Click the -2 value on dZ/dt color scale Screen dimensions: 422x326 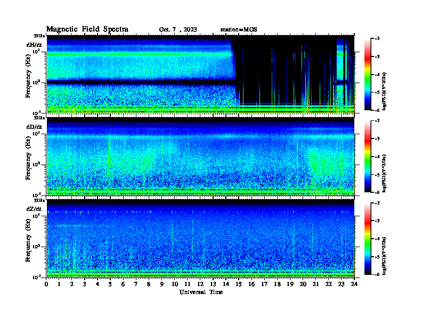pyautogui.click(x=377, y=203)
